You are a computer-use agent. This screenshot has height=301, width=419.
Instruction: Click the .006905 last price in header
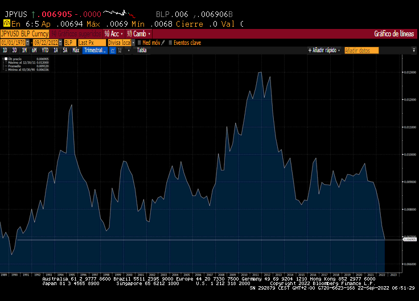[x=55, y=14]
